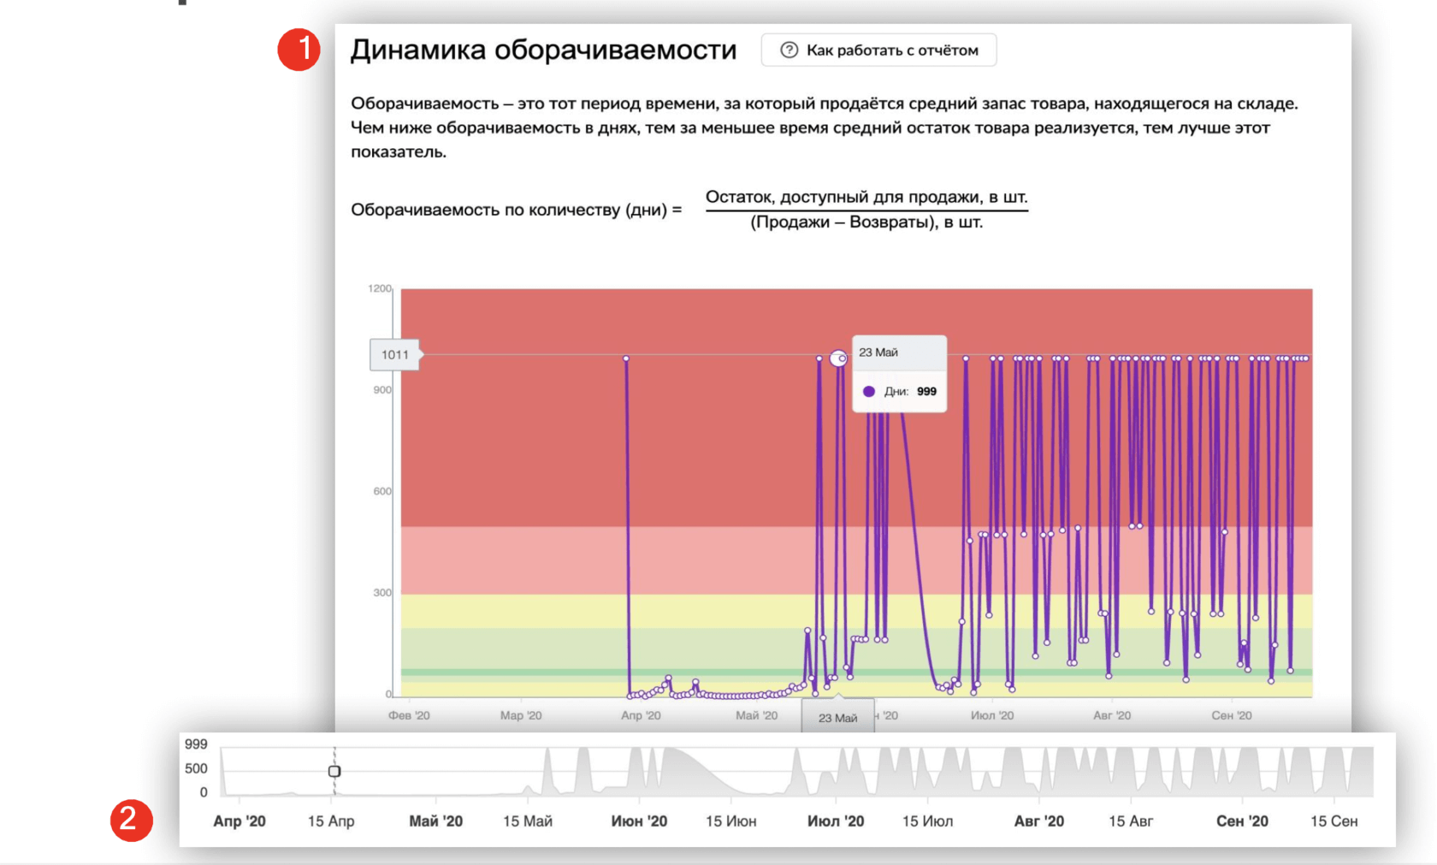The image size is (1437, 865).
Task: Click the 'Мар '20' axis label
Action: point(521,715)
